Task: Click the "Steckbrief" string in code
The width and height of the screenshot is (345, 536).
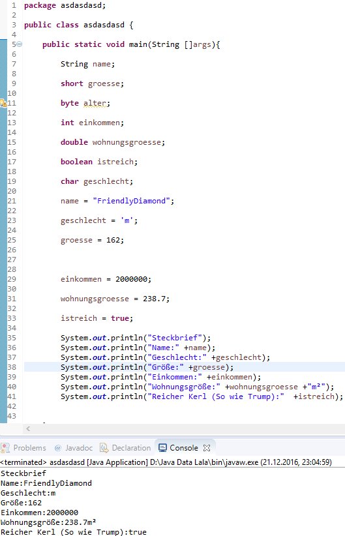Action: pyautogui.click(x=175, y=338)
